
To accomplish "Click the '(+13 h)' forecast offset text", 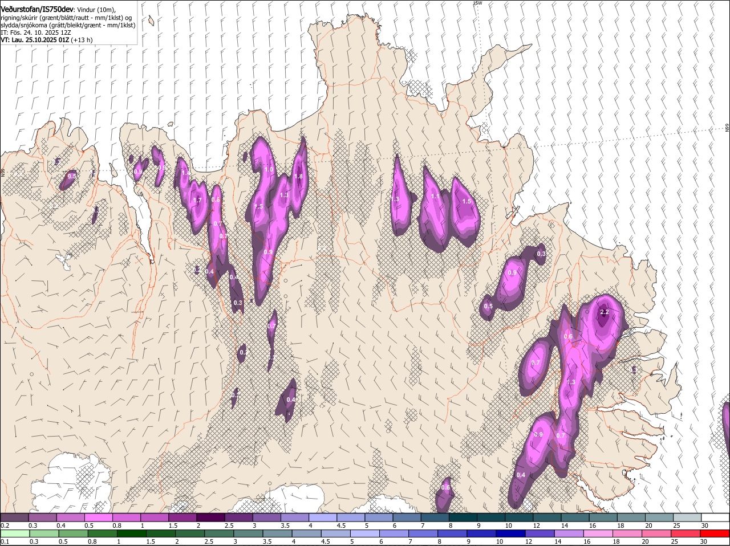I will [x=82, y=40].
